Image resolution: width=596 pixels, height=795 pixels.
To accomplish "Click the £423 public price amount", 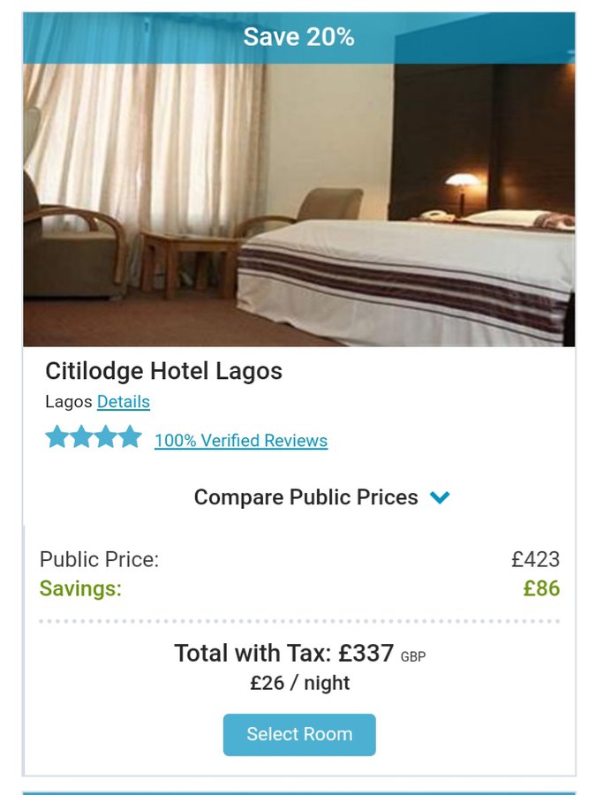I will tap(535, 559).
